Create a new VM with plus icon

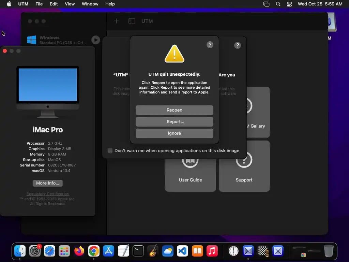point(117,21)
